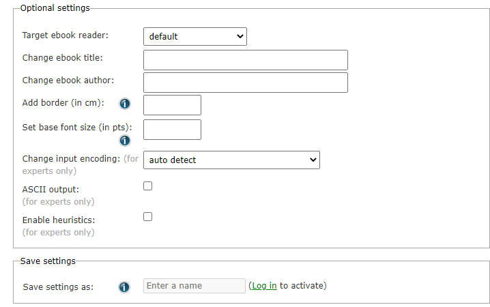Focus the Change ebook title field

click(x=245, y=60)
